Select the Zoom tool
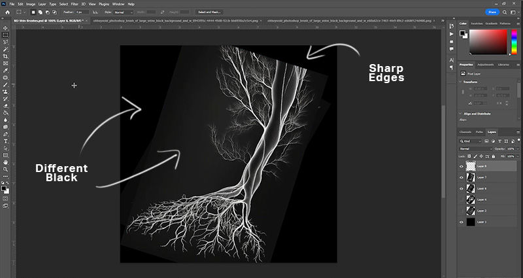The width and height of the screenshot is (523, 278). pos(5,169)
